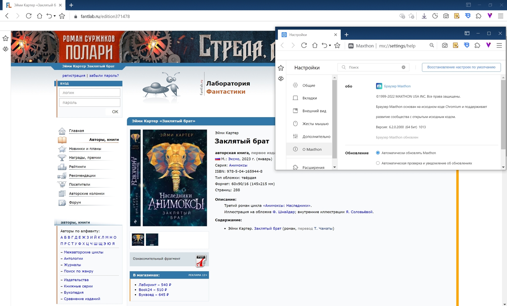Open the extensions puzzle icon in the main toolbar
The image size is (507, 306).
click(x=478, y=16)
